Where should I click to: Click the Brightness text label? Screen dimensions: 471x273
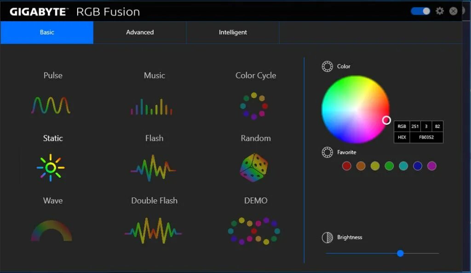tap(350, 237)
